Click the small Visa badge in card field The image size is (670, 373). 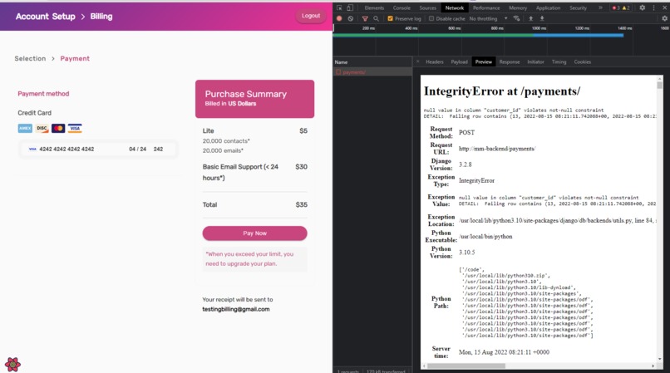tap(32, 149)
